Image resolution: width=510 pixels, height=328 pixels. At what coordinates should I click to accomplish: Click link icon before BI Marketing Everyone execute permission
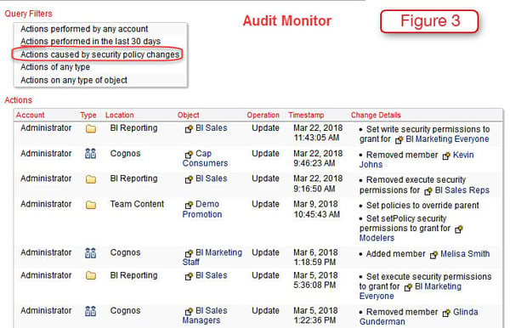point(408,288)
